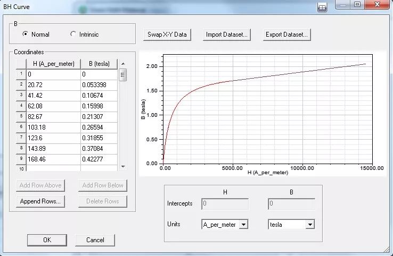Select row 5 header in table
Screen dimensions: 393x256
click(21, 116)
